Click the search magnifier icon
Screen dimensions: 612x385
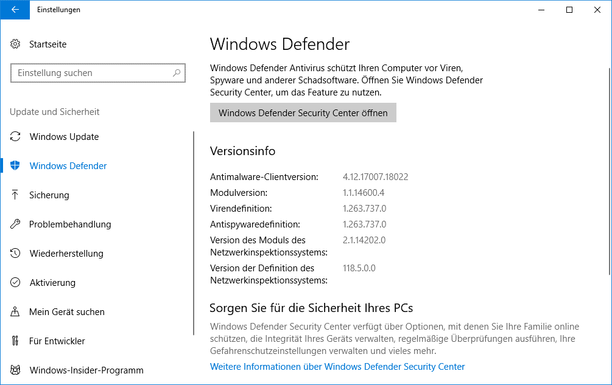(177, 73)
